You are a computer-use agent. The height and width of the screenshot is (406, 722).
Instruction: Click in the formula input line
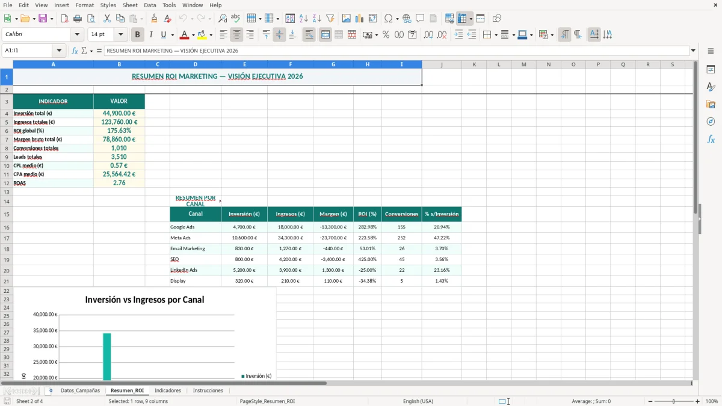[396, 51]
